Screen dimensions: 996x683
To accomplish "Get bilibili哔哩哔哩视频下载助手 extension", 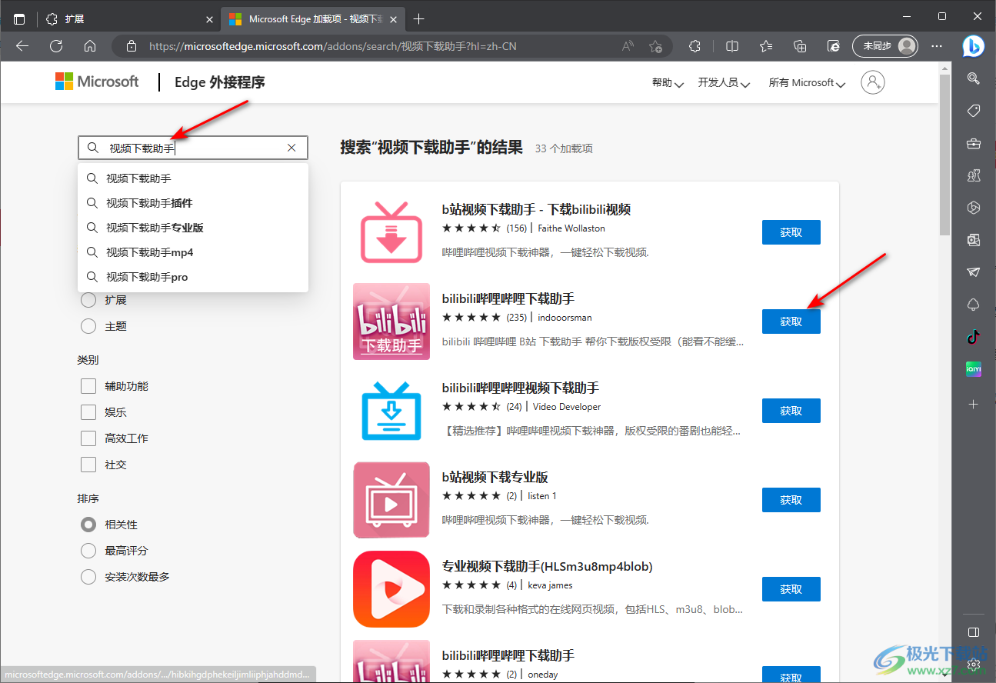I will [x=791, y=411].
